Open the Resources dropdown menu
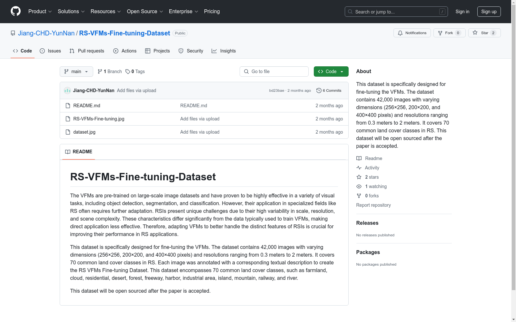 pyautogui.click(x=106, y=12)
